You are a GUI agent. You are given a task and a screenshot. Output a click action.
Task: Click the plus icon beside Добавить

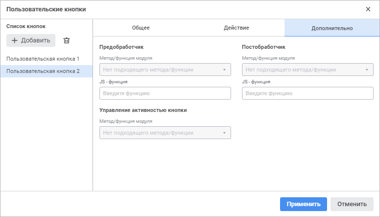(x=14, y=40)
